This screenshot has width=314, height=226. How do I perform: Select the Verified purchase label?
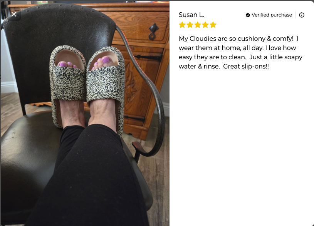click(x=272, y=15)
